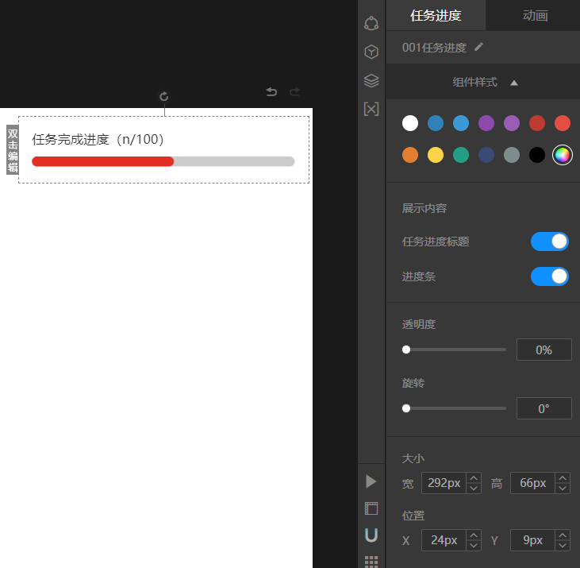The width and height of the screenshot is (580, 568).
Task: Click the 任务完成进度（n/100）title text
Action: 98,140
